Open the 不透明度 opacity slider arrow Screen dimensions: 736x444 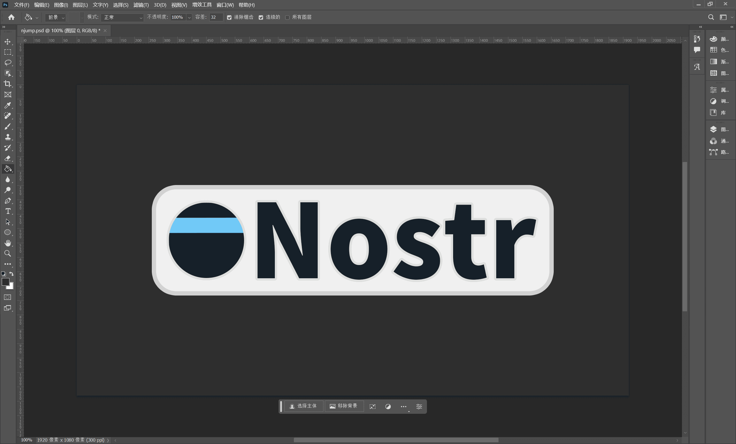click(x=189, y=17)
